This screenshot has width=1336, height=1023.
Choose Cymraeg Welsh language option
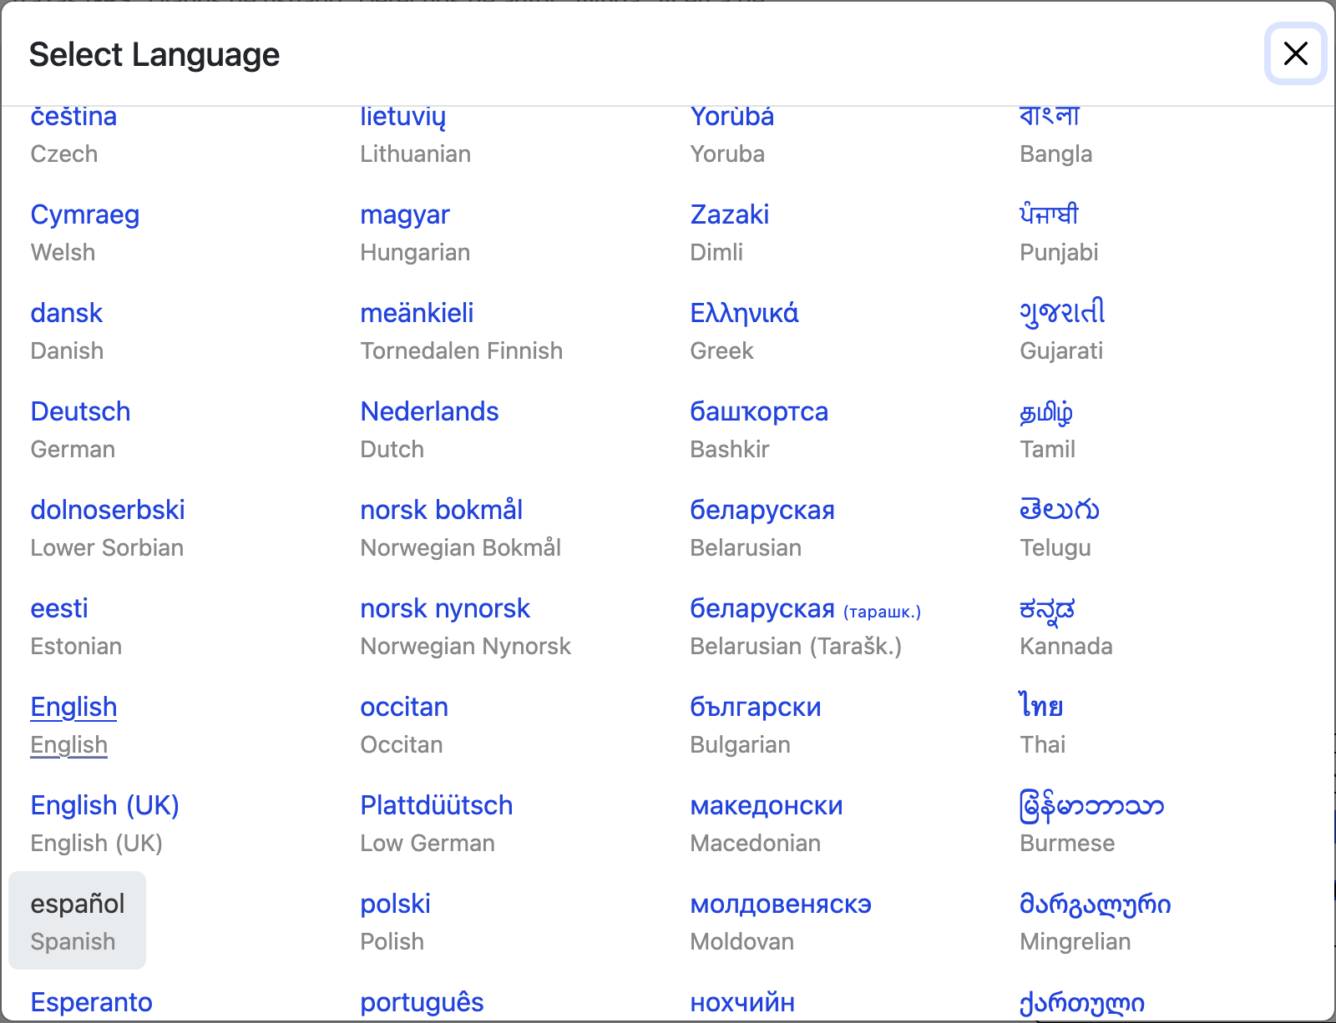tap(84, 215)
